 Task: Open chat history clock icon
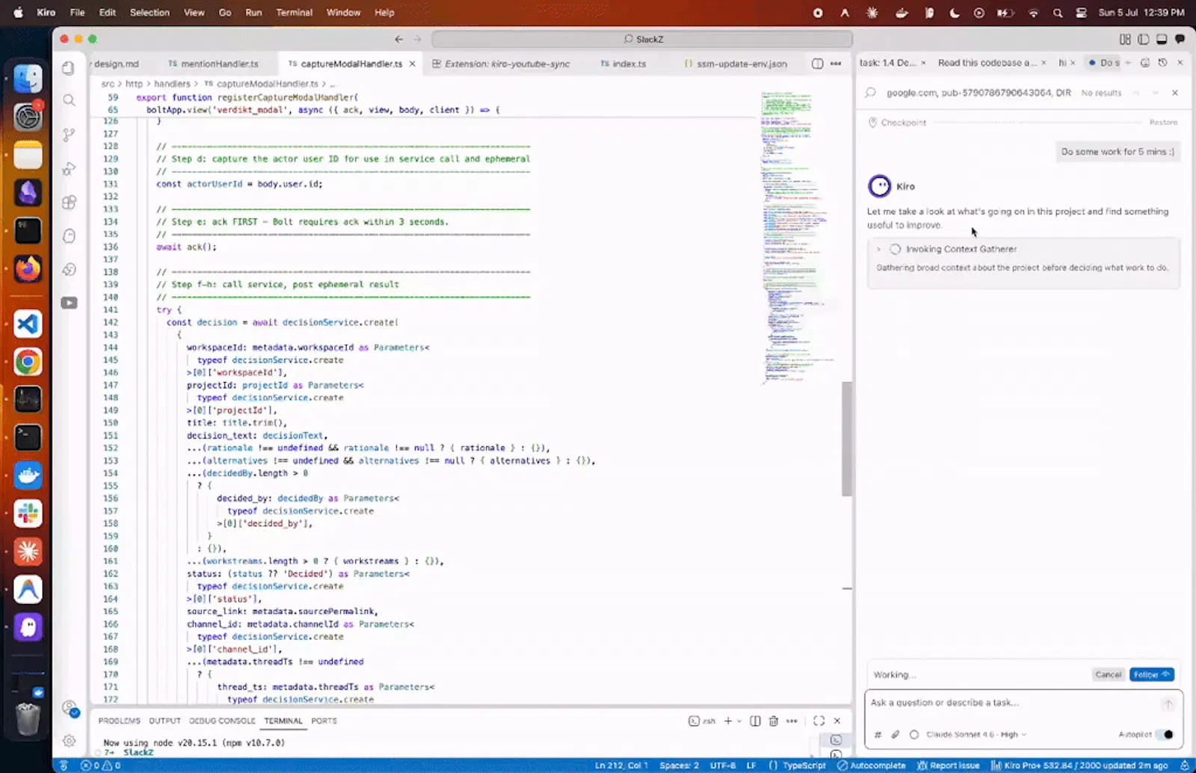[1162, 63]
